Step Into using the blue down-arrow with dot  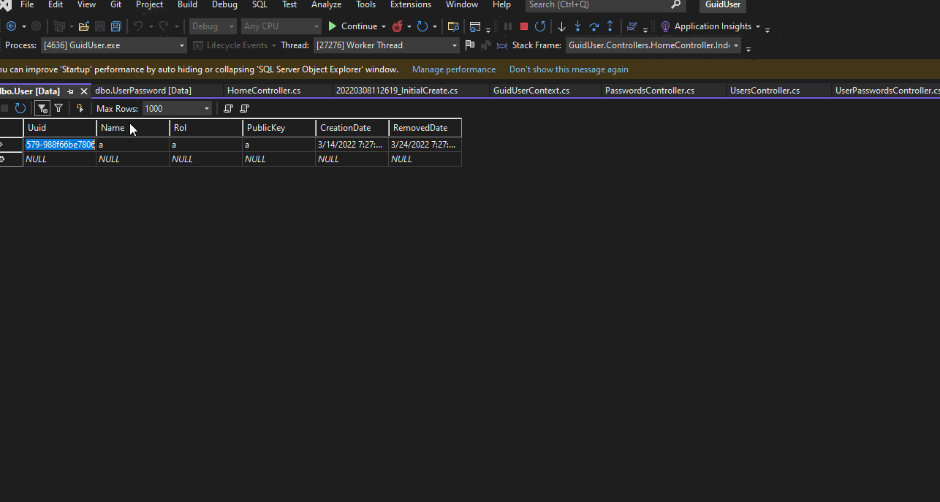coord(577,26)
